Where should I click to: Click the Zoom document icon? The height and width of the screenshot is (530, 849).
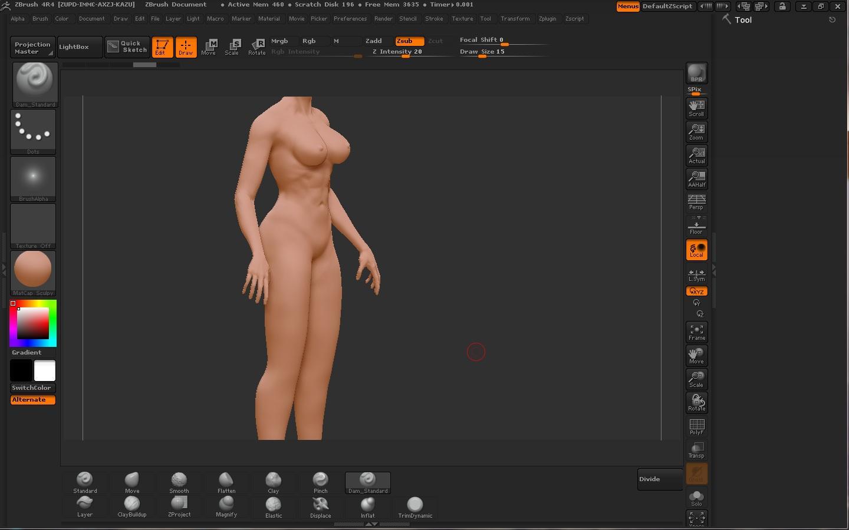click(696, 132)
